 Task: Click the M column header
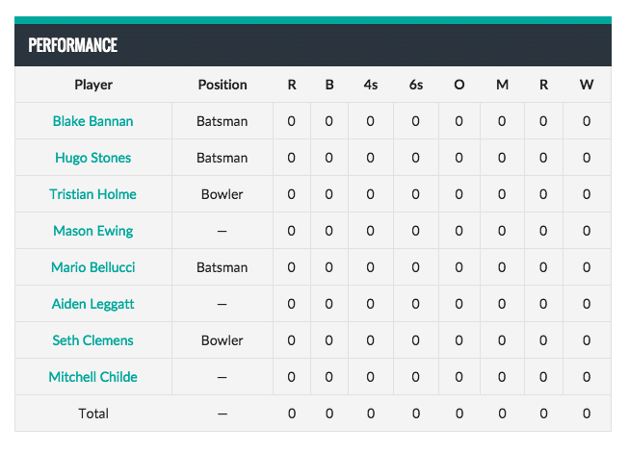(x=502, y=85)
